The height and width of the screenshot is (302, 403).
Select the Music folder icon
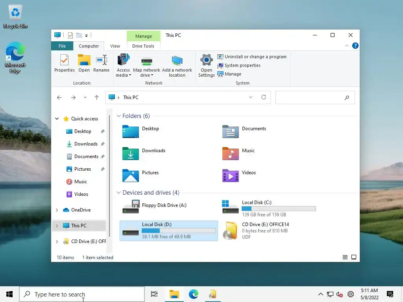231,154
